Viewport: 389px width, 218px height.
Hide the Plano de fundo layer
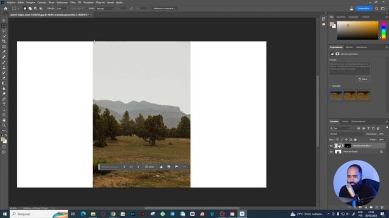[331, 152]
